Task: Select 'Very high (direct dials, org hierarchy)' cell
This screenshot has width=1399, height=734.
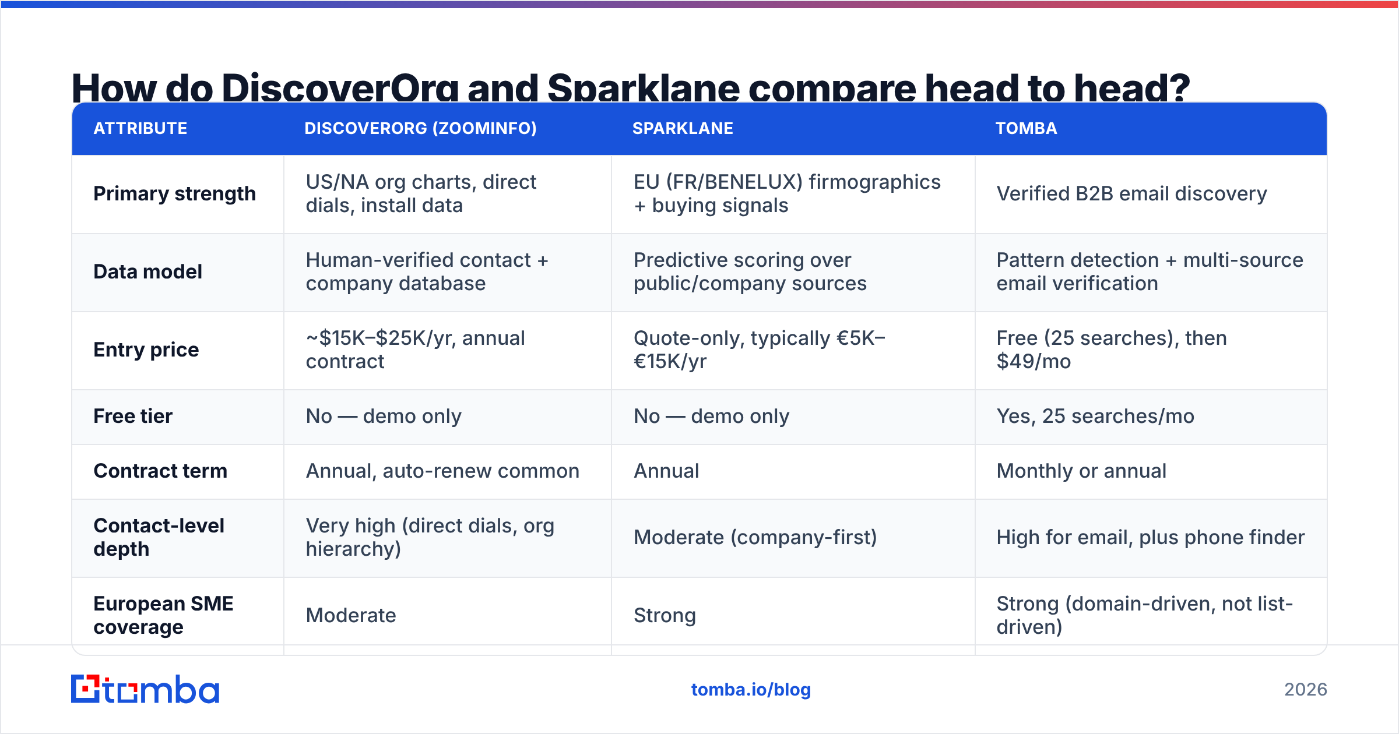Action: [448, 538]
